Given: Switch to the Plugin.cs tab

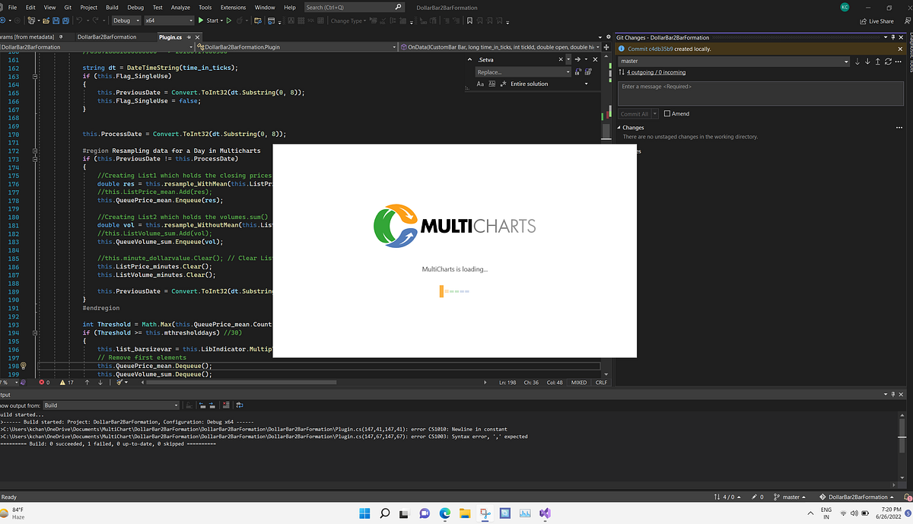Looking at the screenshot, I should click(x=171, y=36).
